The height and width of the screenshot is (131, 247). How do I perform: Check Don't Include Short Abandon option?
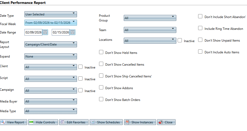200,16
